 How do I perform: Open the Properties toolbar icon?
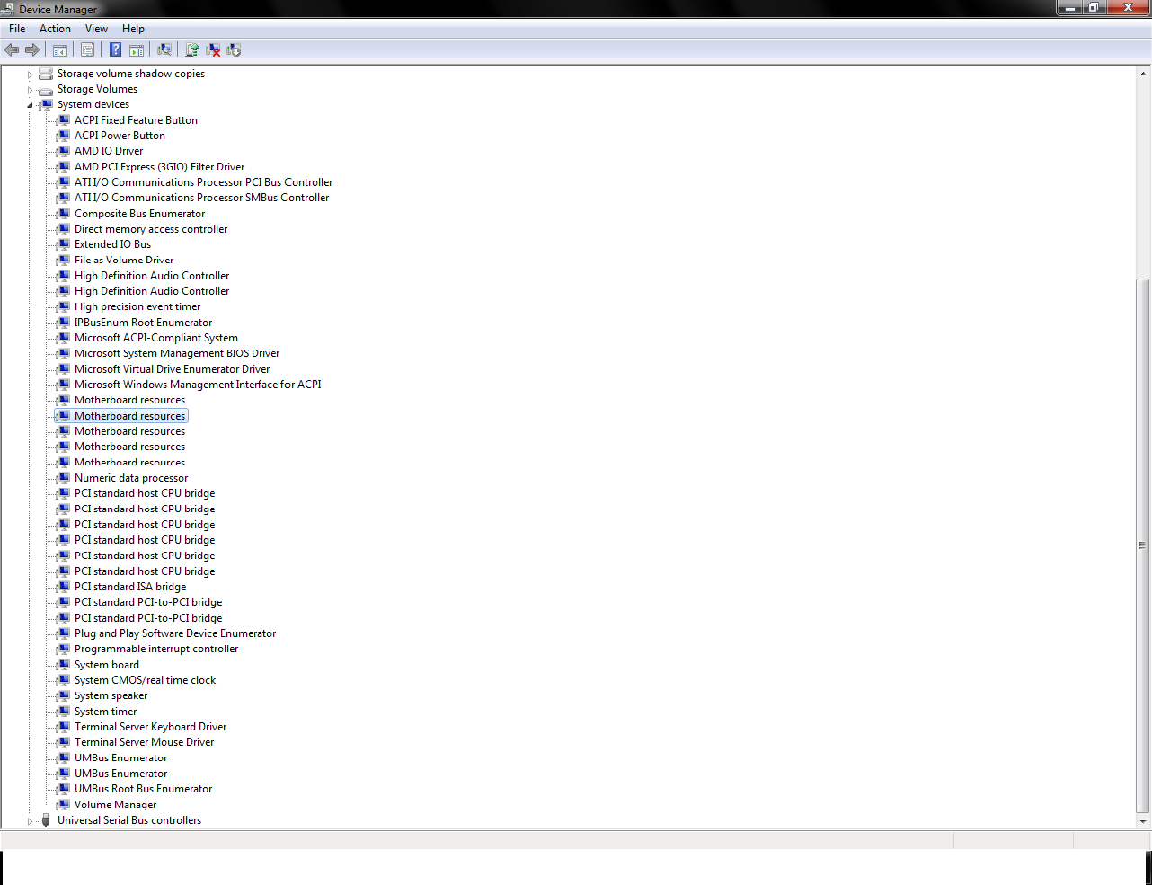click(87, 50)
